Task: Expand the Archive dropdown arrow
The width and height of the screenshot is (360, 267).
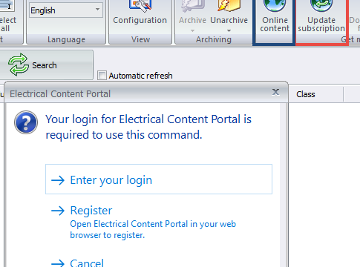Action: tap(192, 30)
